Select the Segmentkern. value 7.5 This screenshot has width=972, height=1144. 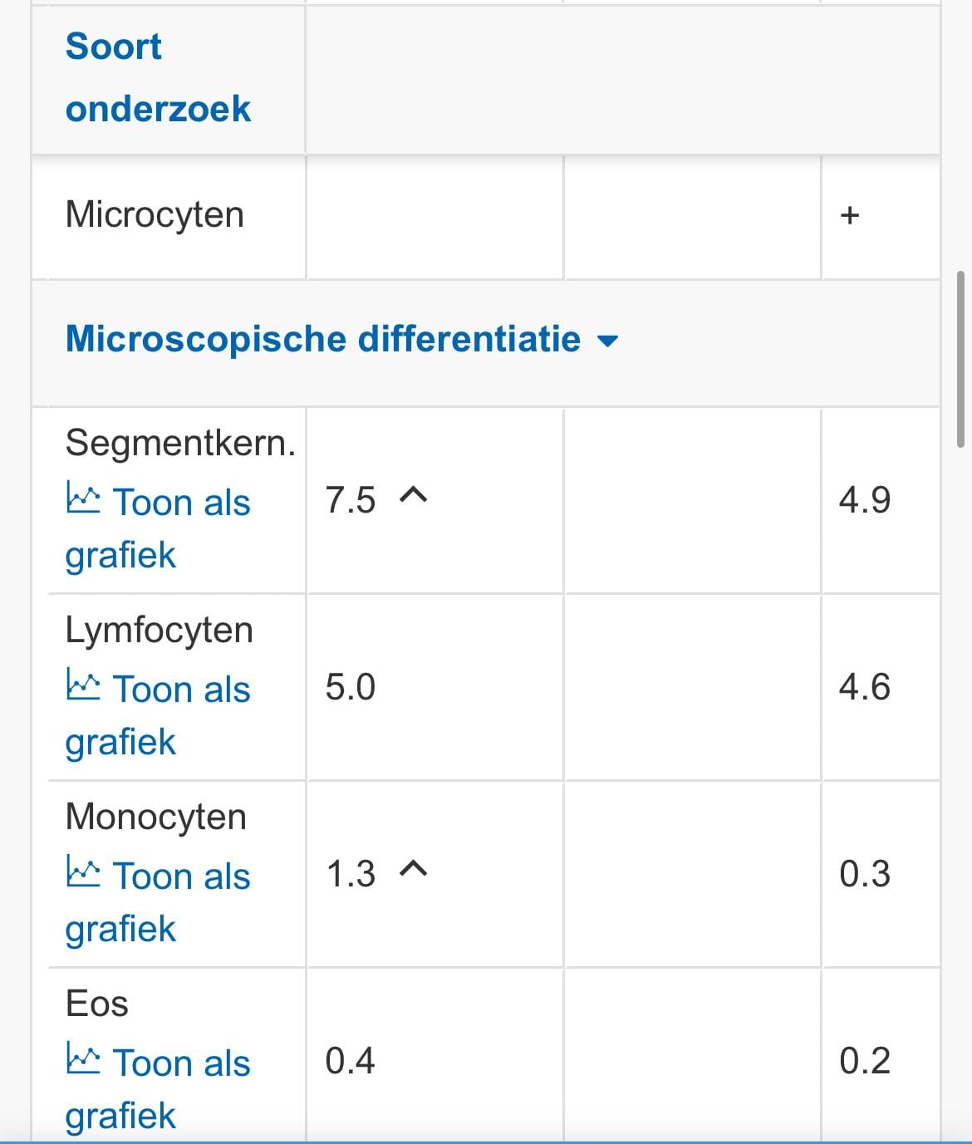click(x=351, y=501)
